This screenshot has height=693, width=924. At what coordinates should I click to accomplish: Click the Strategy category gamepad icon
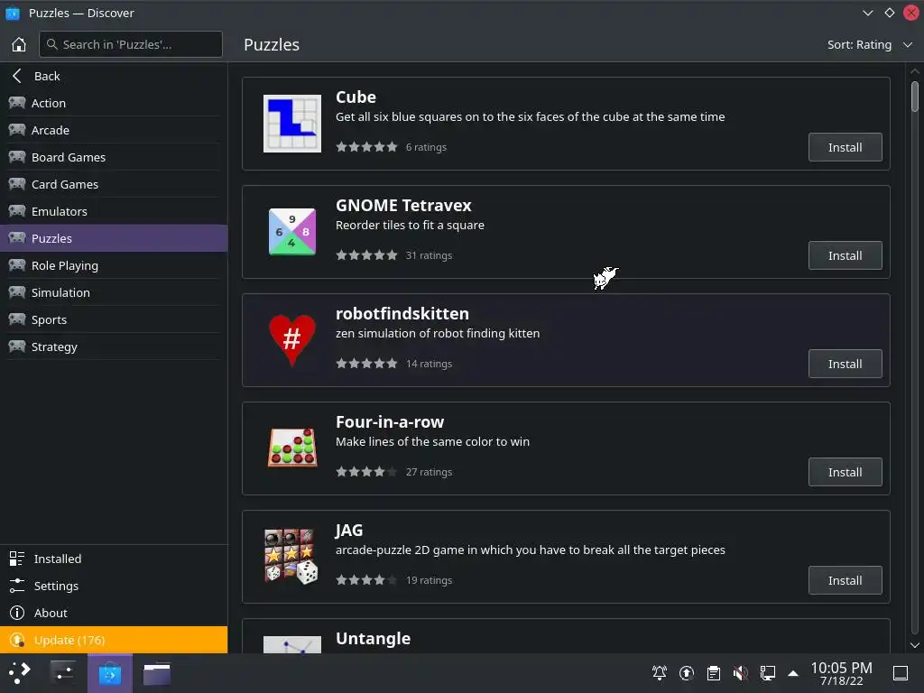tap(17, 346)
